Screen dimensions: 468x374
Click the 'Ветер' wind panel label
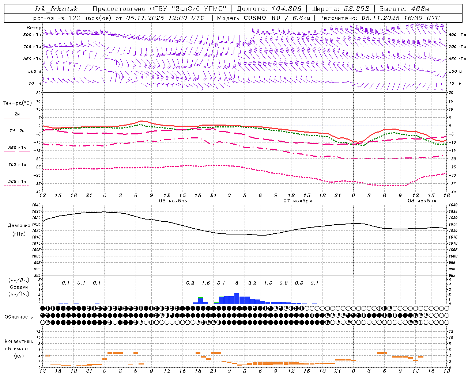(x=34, y=28)
